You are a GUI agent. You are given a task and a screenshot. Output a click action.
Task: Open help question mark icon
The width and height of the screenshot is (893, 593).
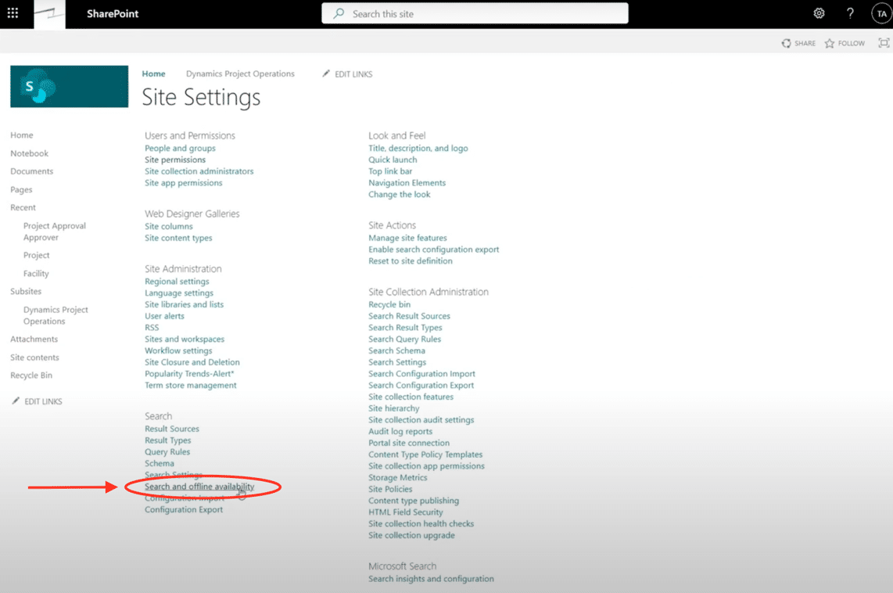click(x=850, y=13)
